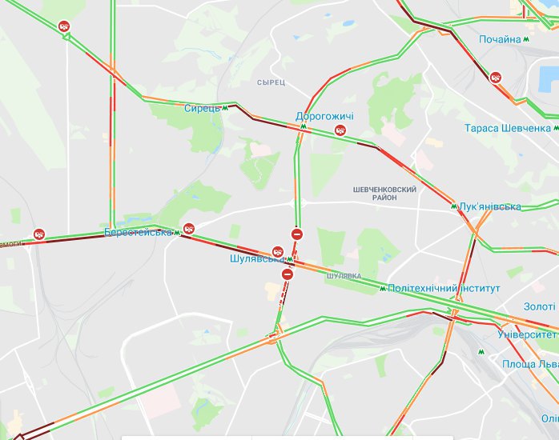
Task: Open the road closure sign north of Шулявська
Action: tap(297, 234)
